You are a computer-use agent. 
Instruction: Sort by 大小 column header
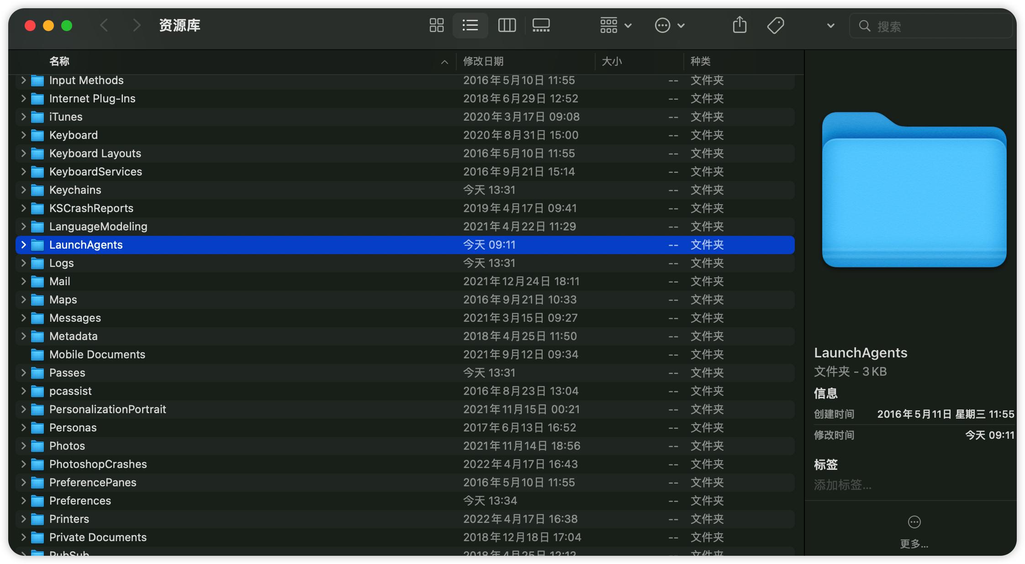click(x=612, y=61)
